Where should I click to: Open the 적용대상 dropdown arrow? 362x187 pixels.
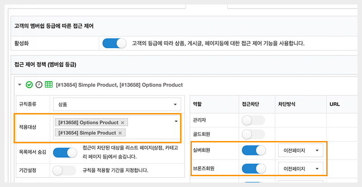(x=176, y=121)
